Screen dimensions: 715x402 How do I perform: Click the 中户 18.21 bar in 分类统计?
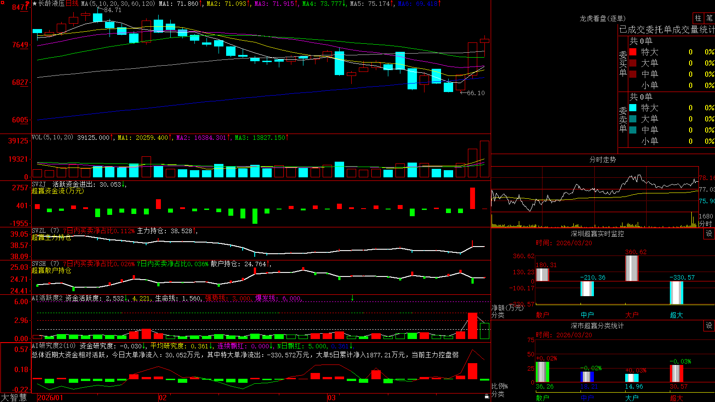tap(587, 377)
